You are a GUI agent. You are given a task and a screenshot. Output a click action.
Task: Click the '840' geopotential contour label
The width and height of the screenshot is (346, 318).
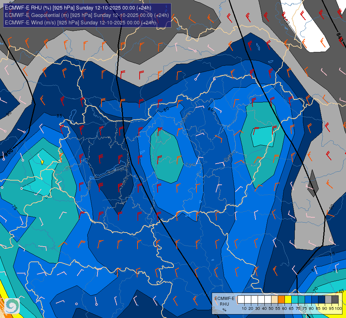pos(340,37)
